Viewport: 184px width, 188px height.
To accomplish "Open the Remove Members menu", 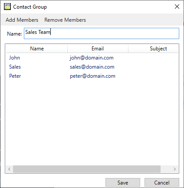I will pos(65,20).
